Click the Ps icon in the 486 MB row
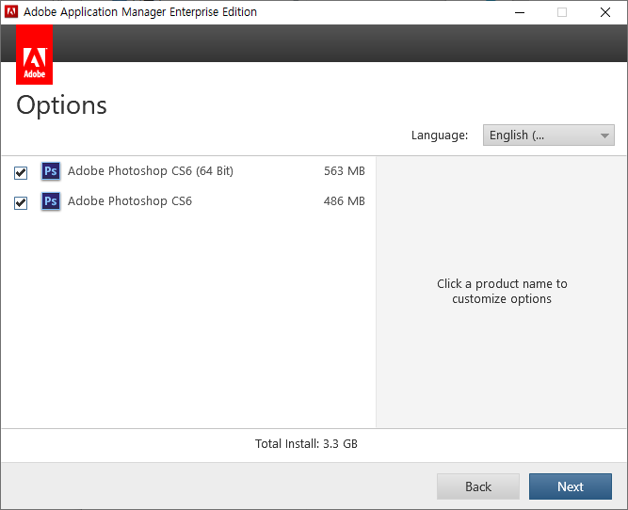 tap(51, 201)
